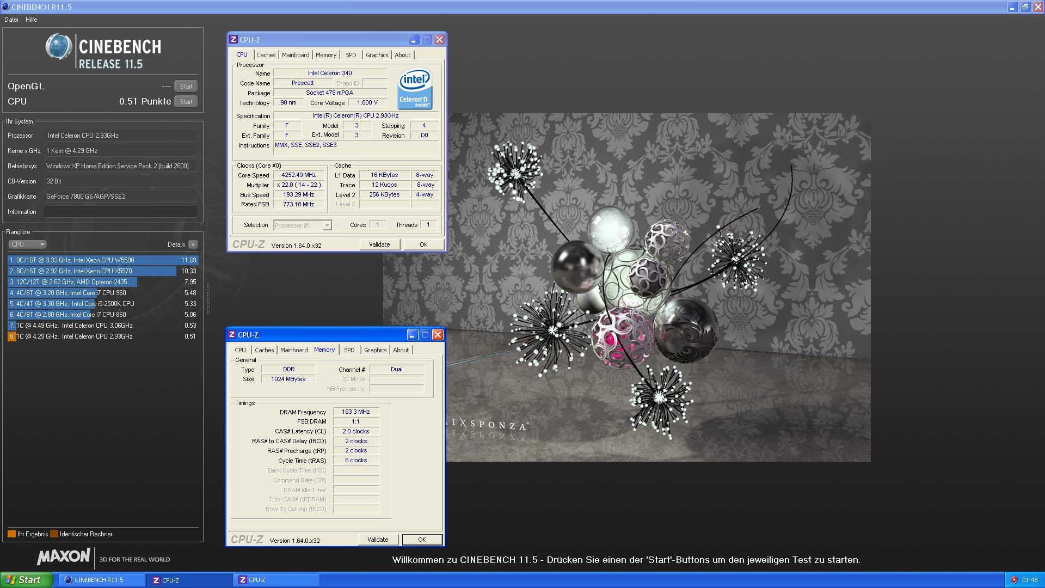This screenshot has height=588, width=1045.
Task: Select ranking row Intel Core i7 CPU 960
Action: click(103, 293)
